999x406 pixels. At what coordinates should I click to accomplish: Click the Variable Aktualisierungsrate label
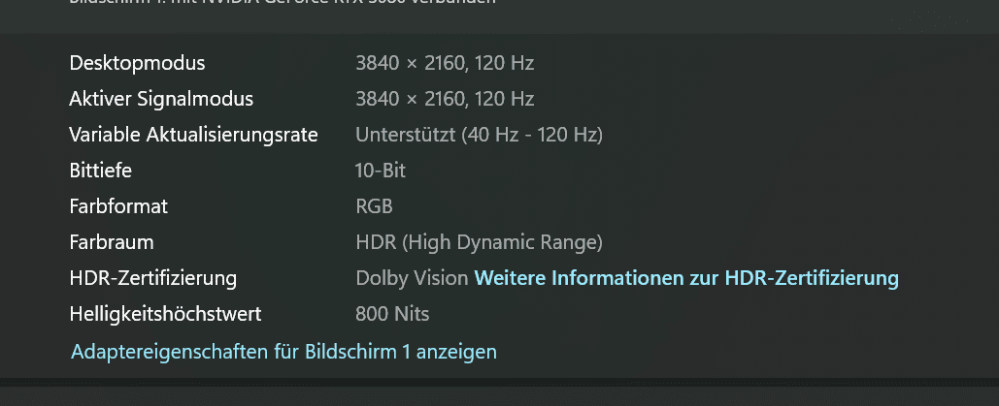point(193,135)
